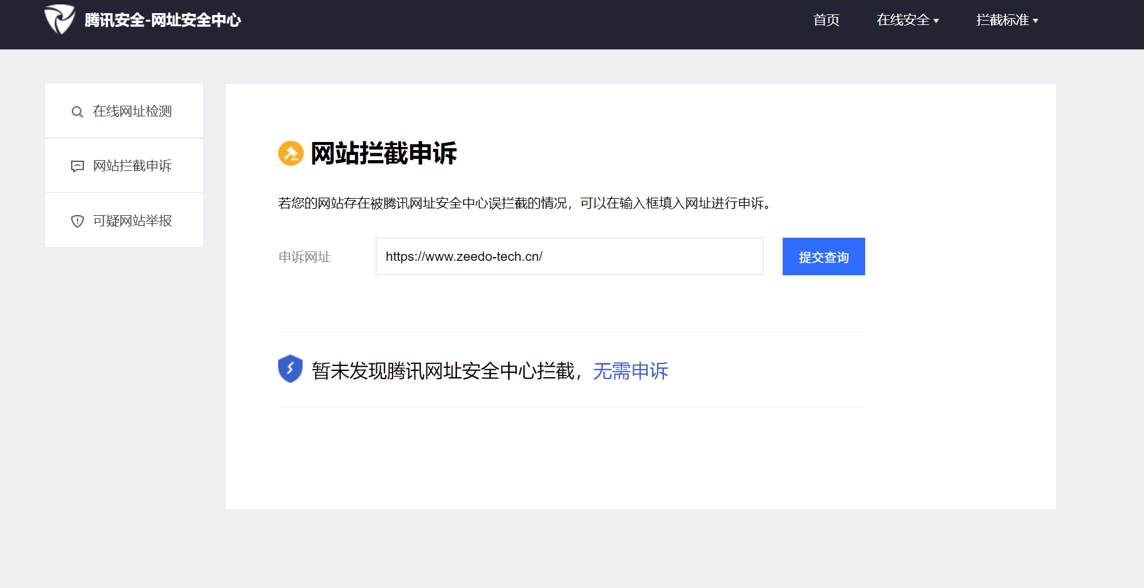Click the blue shield icon before the result text

(290, 369)
